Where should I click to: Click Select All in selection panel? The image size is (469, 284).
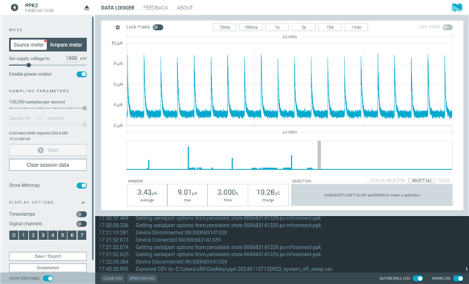pos(422,181)
